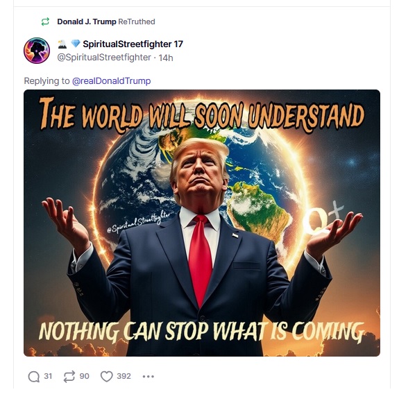Click the green ReTruthed arrows icon at top

click(x=45, y=22)
